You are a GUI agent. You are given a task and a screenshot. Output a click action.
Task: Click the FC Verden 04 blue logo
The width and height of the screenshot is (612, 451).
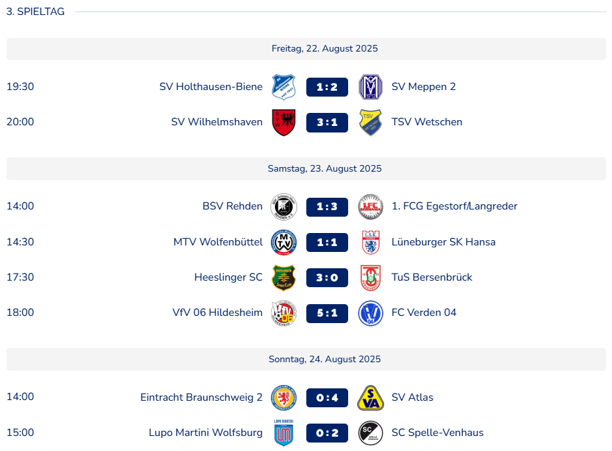(370, 313)
